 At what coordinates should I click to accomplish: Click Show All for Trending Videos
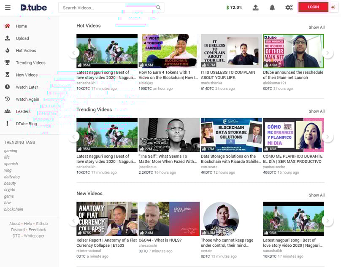coord(317,111)
